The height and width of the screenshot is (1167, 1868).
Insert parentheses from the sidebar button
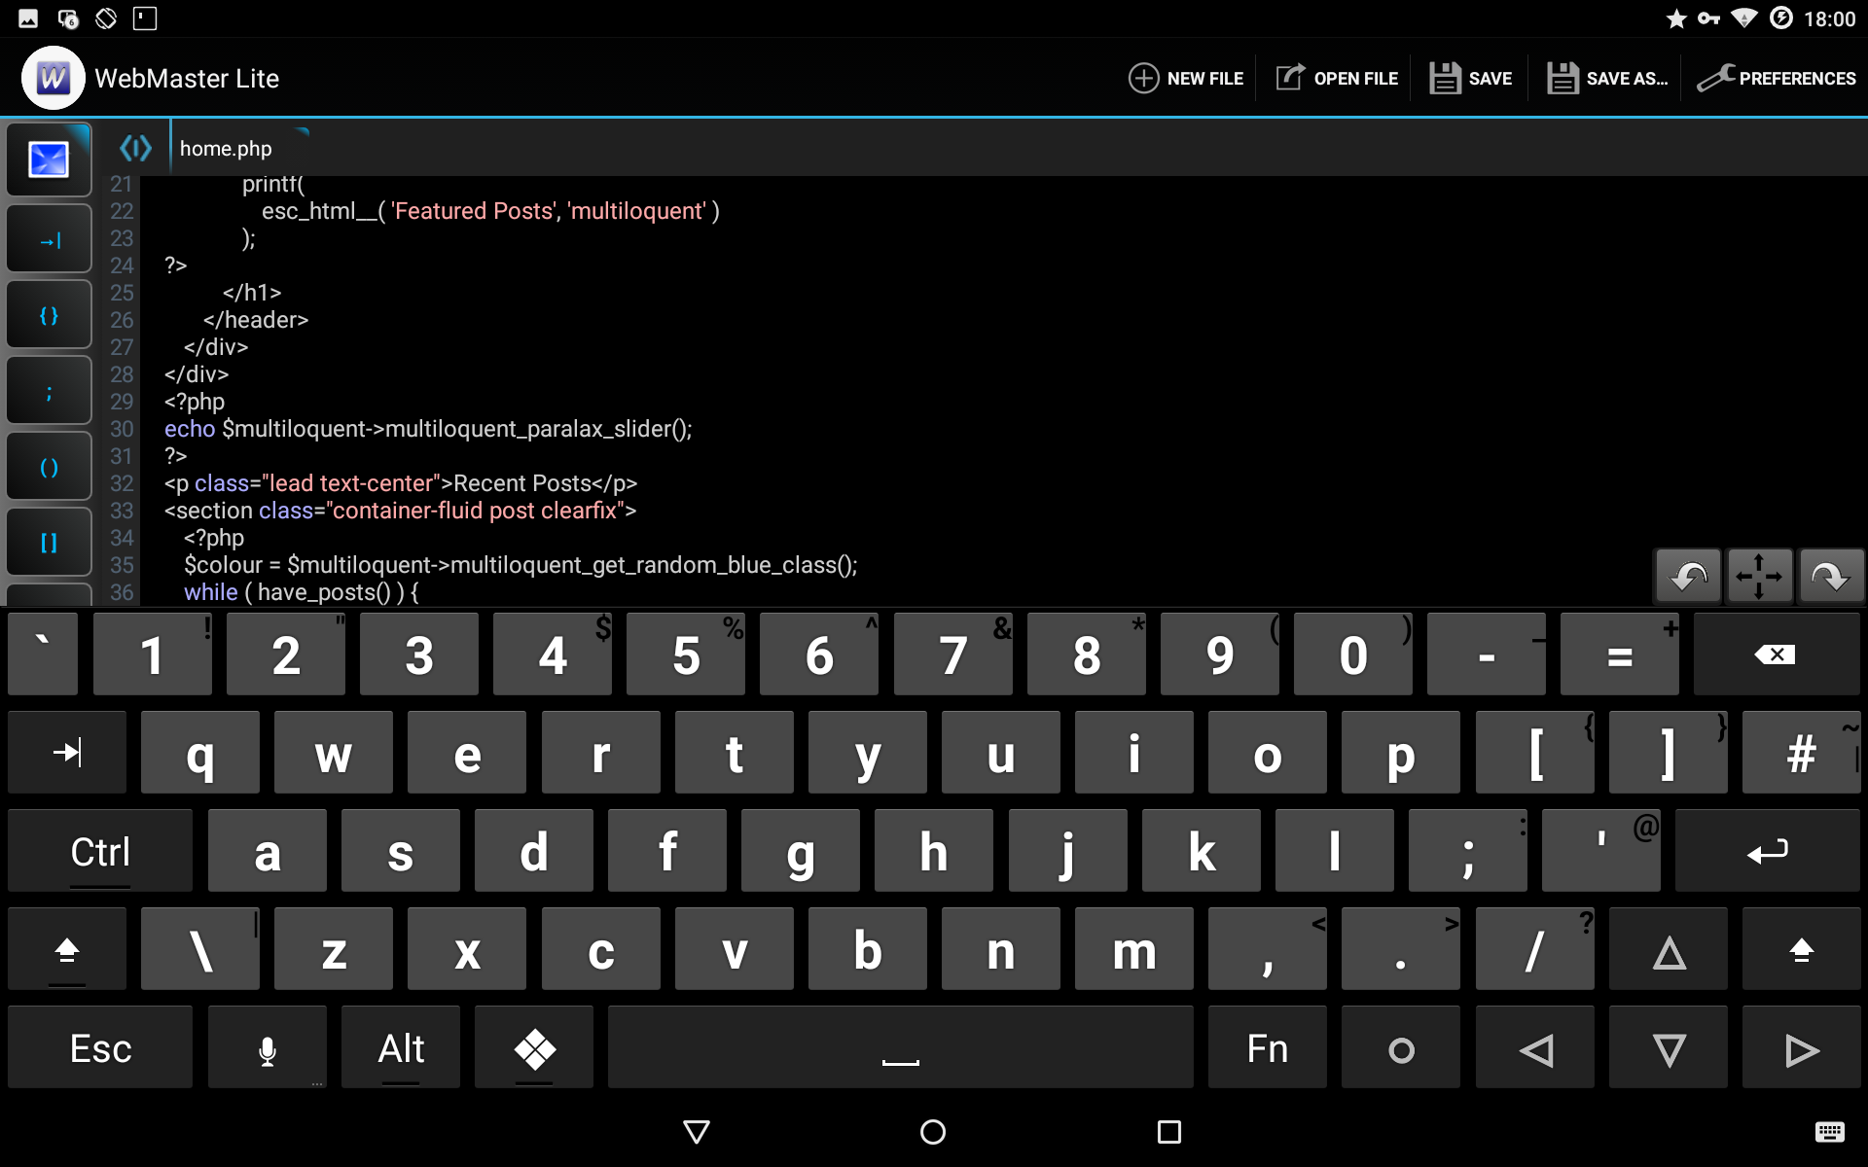tap(49, 468)
